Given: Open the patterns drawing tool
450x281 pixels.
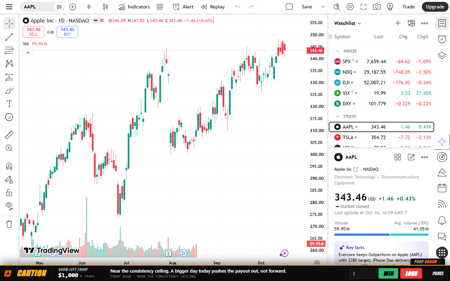Looking at the screenshot, I should point(9,64).
